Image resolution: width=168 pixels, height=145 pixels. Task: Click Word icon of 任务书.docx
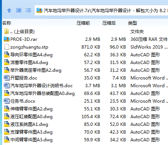click(x=7, y=101)
